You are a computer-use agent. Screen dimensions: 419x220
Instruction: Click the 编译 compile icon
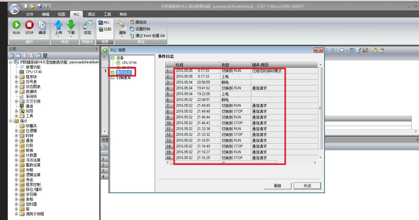[42, 25]
